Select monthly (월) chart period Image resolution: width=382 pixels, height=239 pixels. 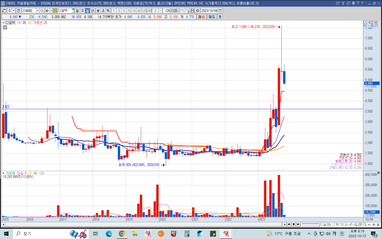[87, 11]
